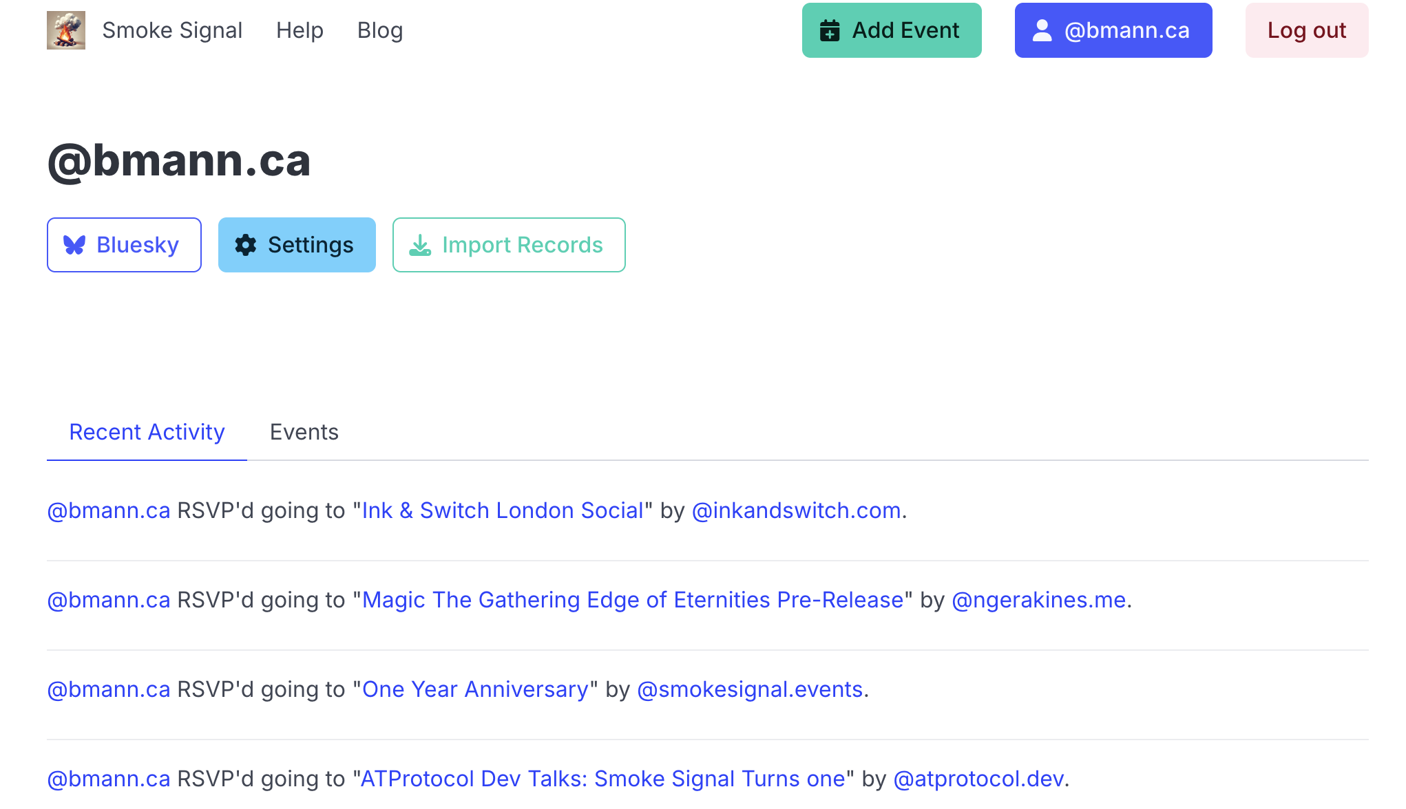Click the Smoke Signal campfire logo
This screenshot has width=1406, height=809.
coord(66,30)
